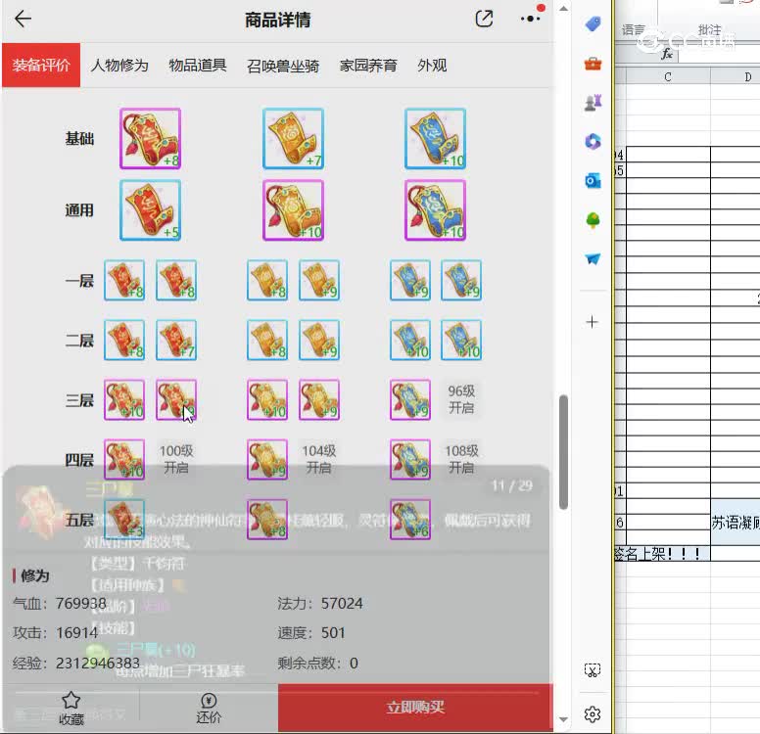Image resolution: width=760 pixels, height=734 pixels.
Task: Select column D header in the spreadsheet
Action: coord(736,76)
